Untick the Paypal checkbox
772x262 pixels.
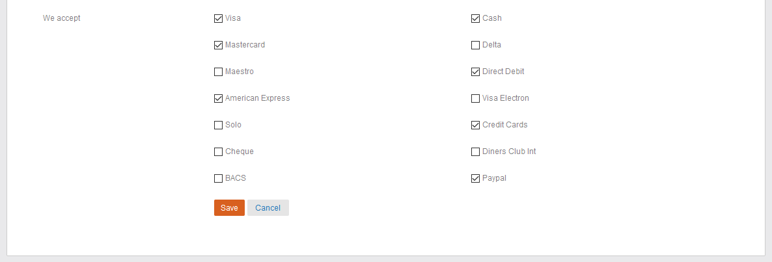pos(475,179)
